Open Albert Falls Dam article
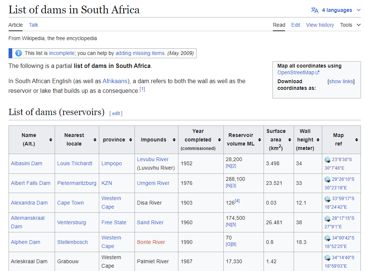This screenshot has height=271, width=365. (30, 183)
